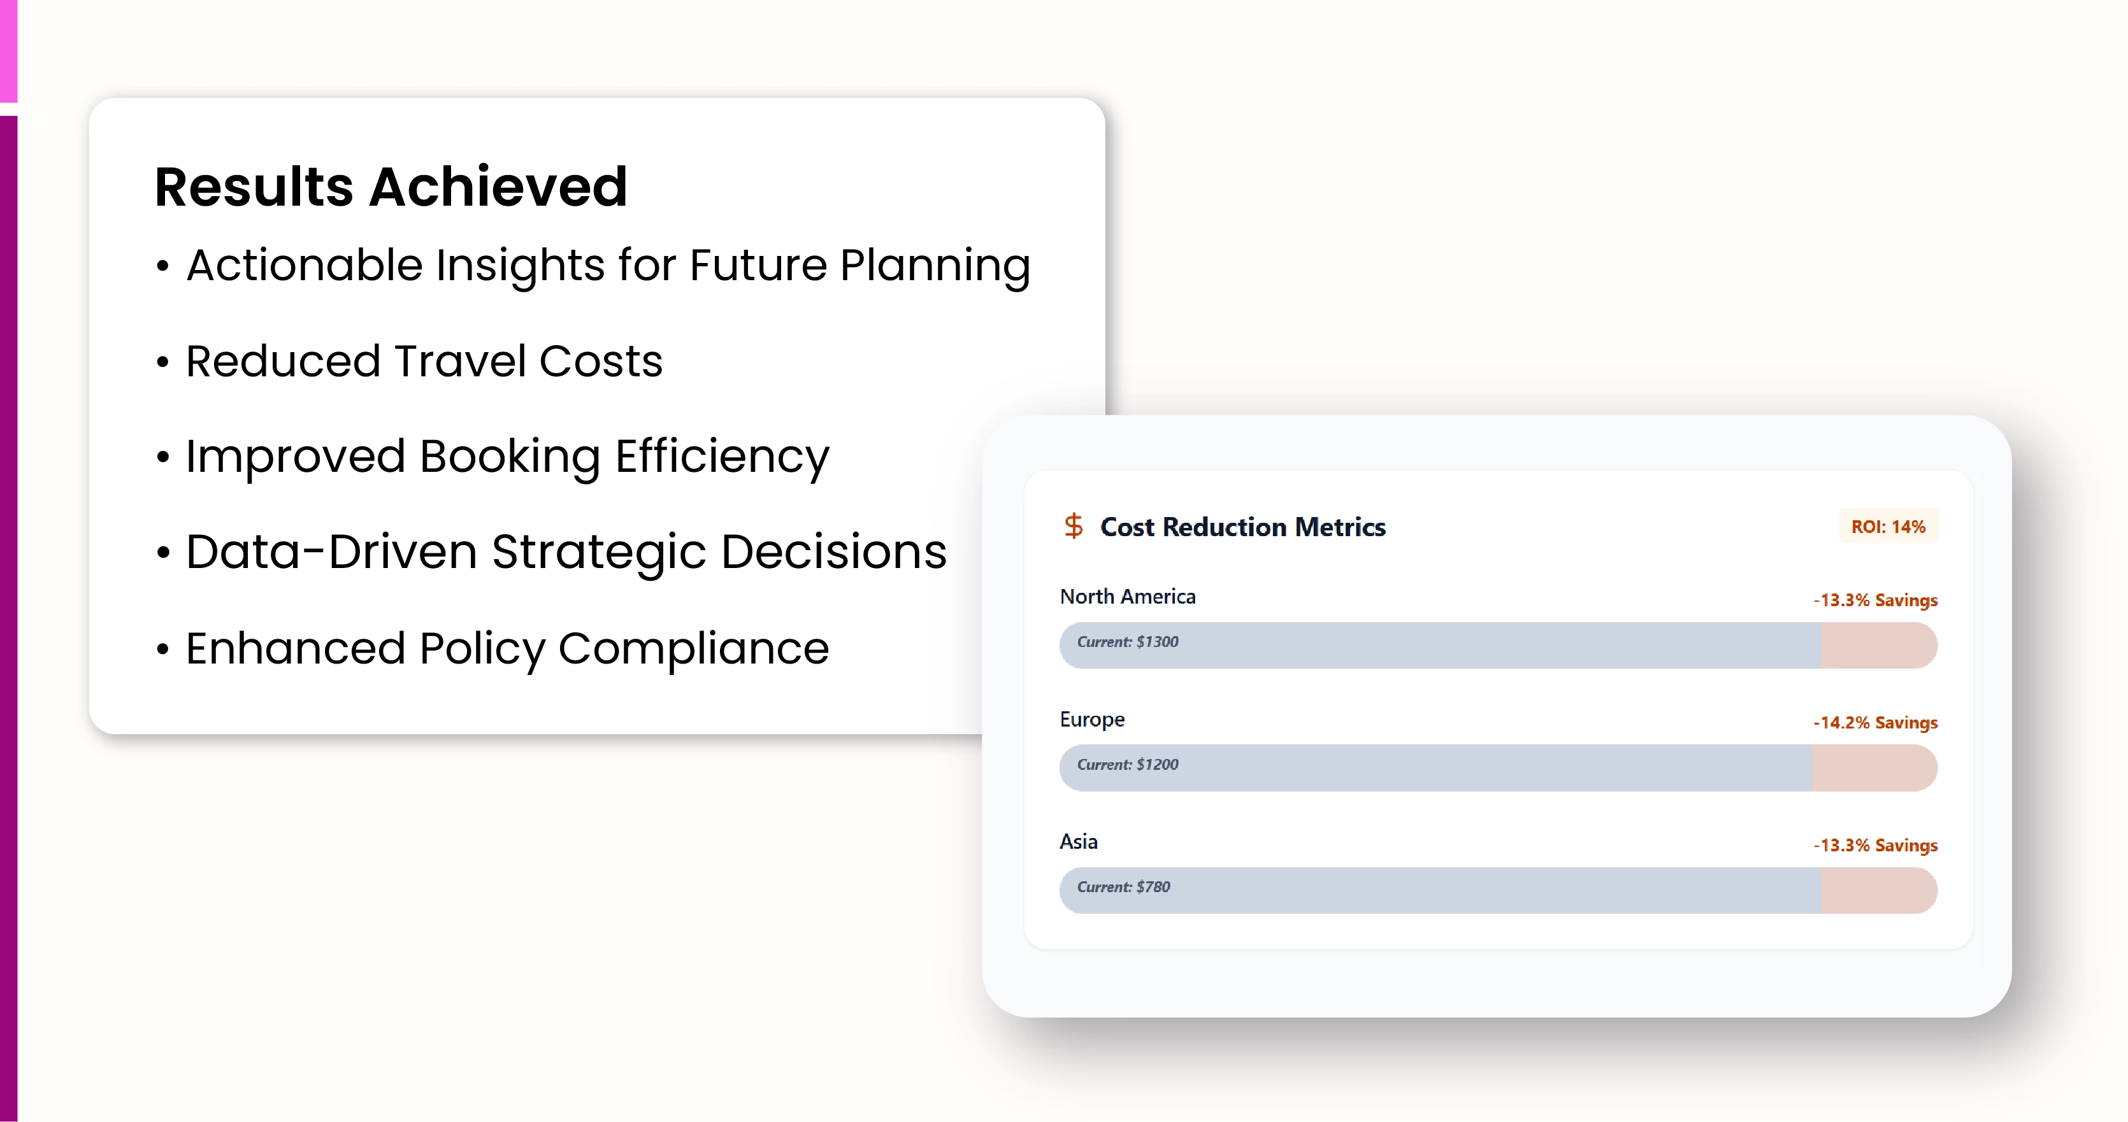
Task: Click the North America region label
Action: click(1128, 597)
